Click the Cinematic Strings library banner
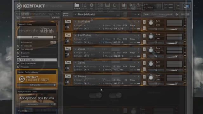Viewport: 203px width, 114px height. pos(37,31)
